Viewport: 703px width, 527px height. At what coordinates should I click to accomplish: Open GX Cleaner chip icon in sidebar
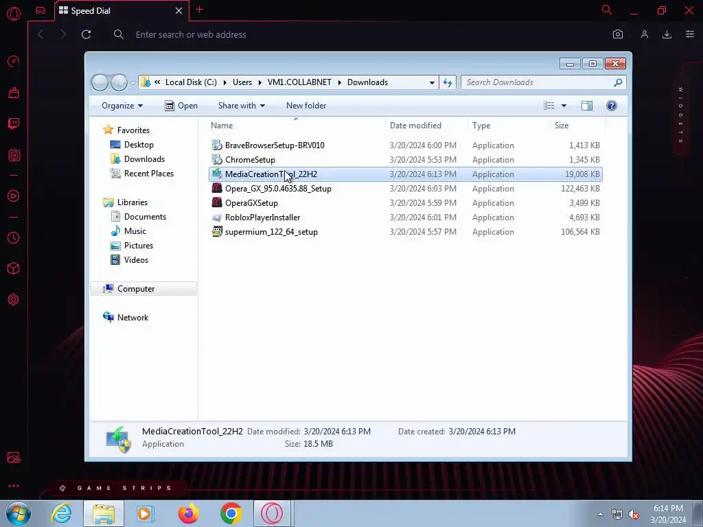tap(14, 155)
